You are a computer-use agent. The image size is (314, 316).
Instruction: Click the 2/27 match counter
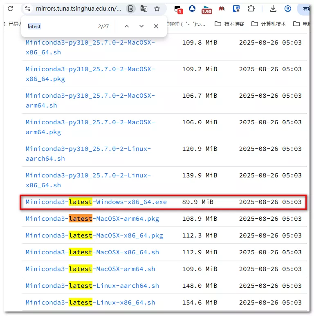point(103,27)
